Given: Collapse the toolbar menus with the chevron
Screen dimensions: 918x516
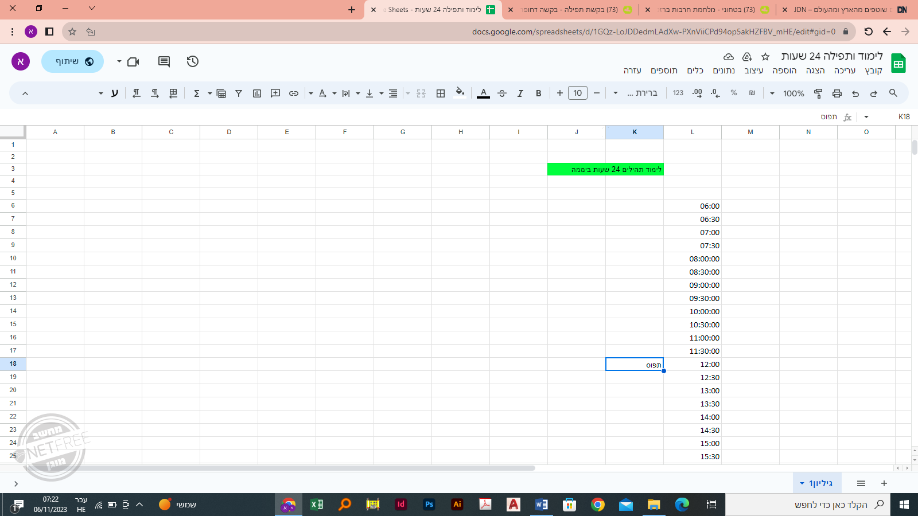Looking at the screenshot, I should (25, 93).
